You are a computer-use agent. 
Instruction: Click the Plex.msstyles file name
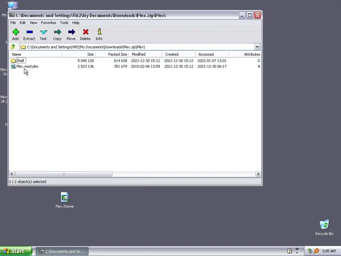27,66
